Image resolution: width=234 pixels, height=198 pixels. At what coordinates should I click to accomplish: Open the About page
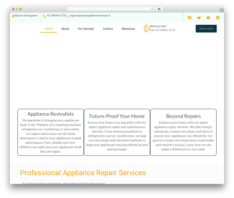click(65, 29)
